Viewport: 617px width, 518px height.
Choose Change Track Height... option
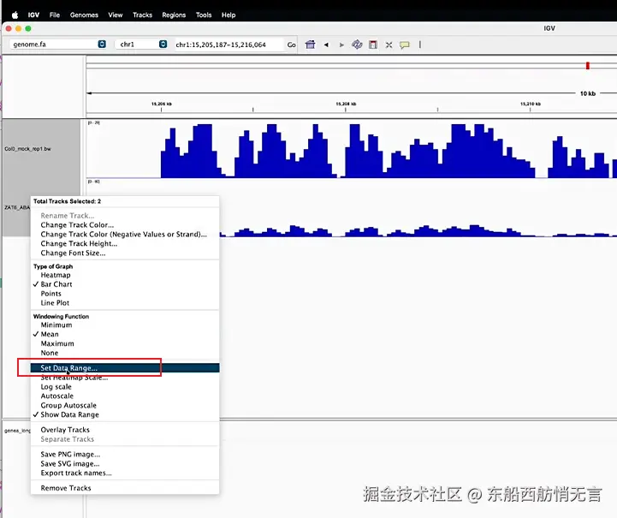point(125,244)
